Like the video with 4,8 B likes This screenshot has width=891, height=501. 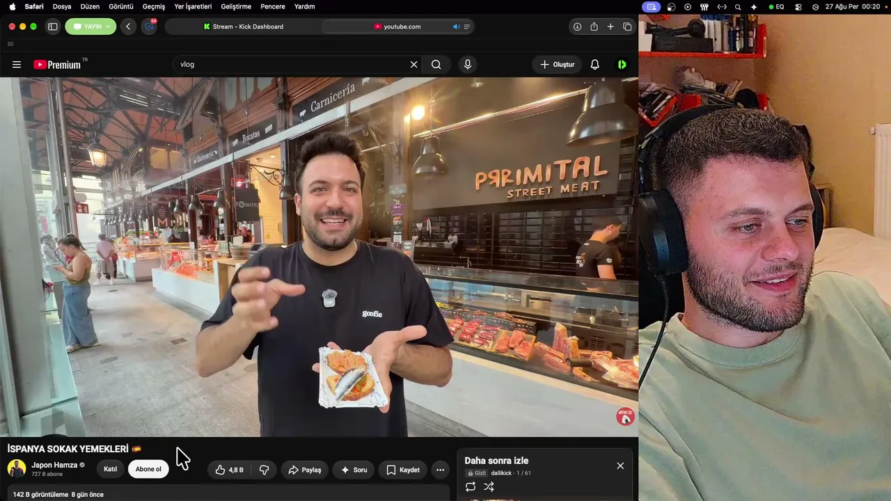pos(230,470)
